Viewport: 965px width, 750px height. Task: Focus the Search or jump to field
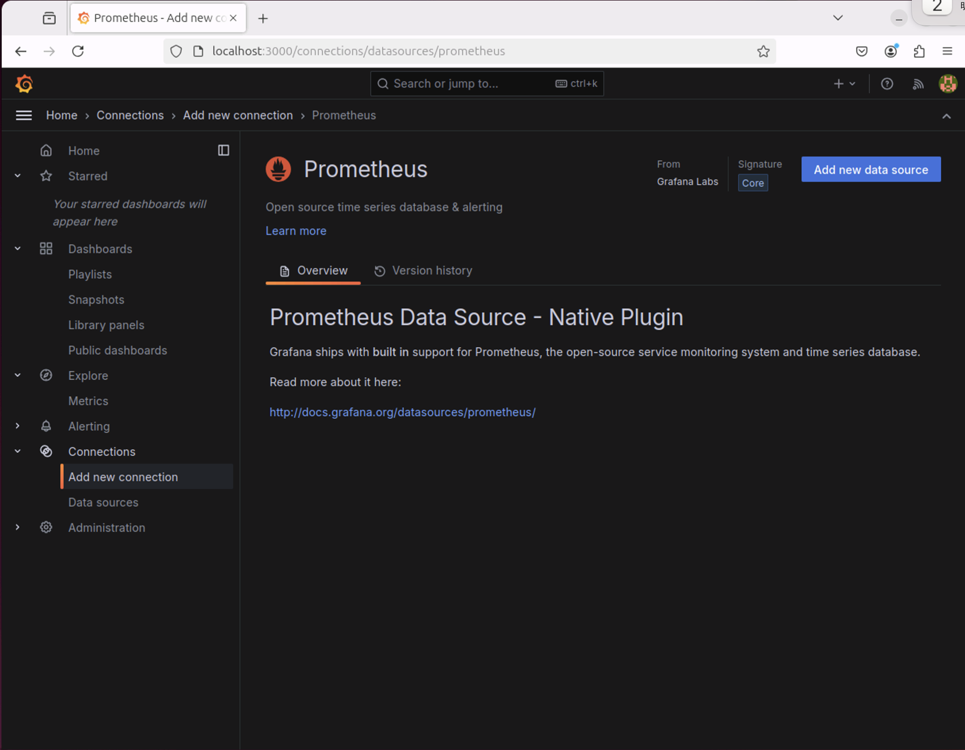(x=468, y=84)
